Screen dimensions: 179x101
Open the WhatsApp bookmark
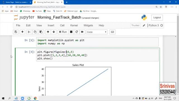pyautogui.click(x=25, y=11)
